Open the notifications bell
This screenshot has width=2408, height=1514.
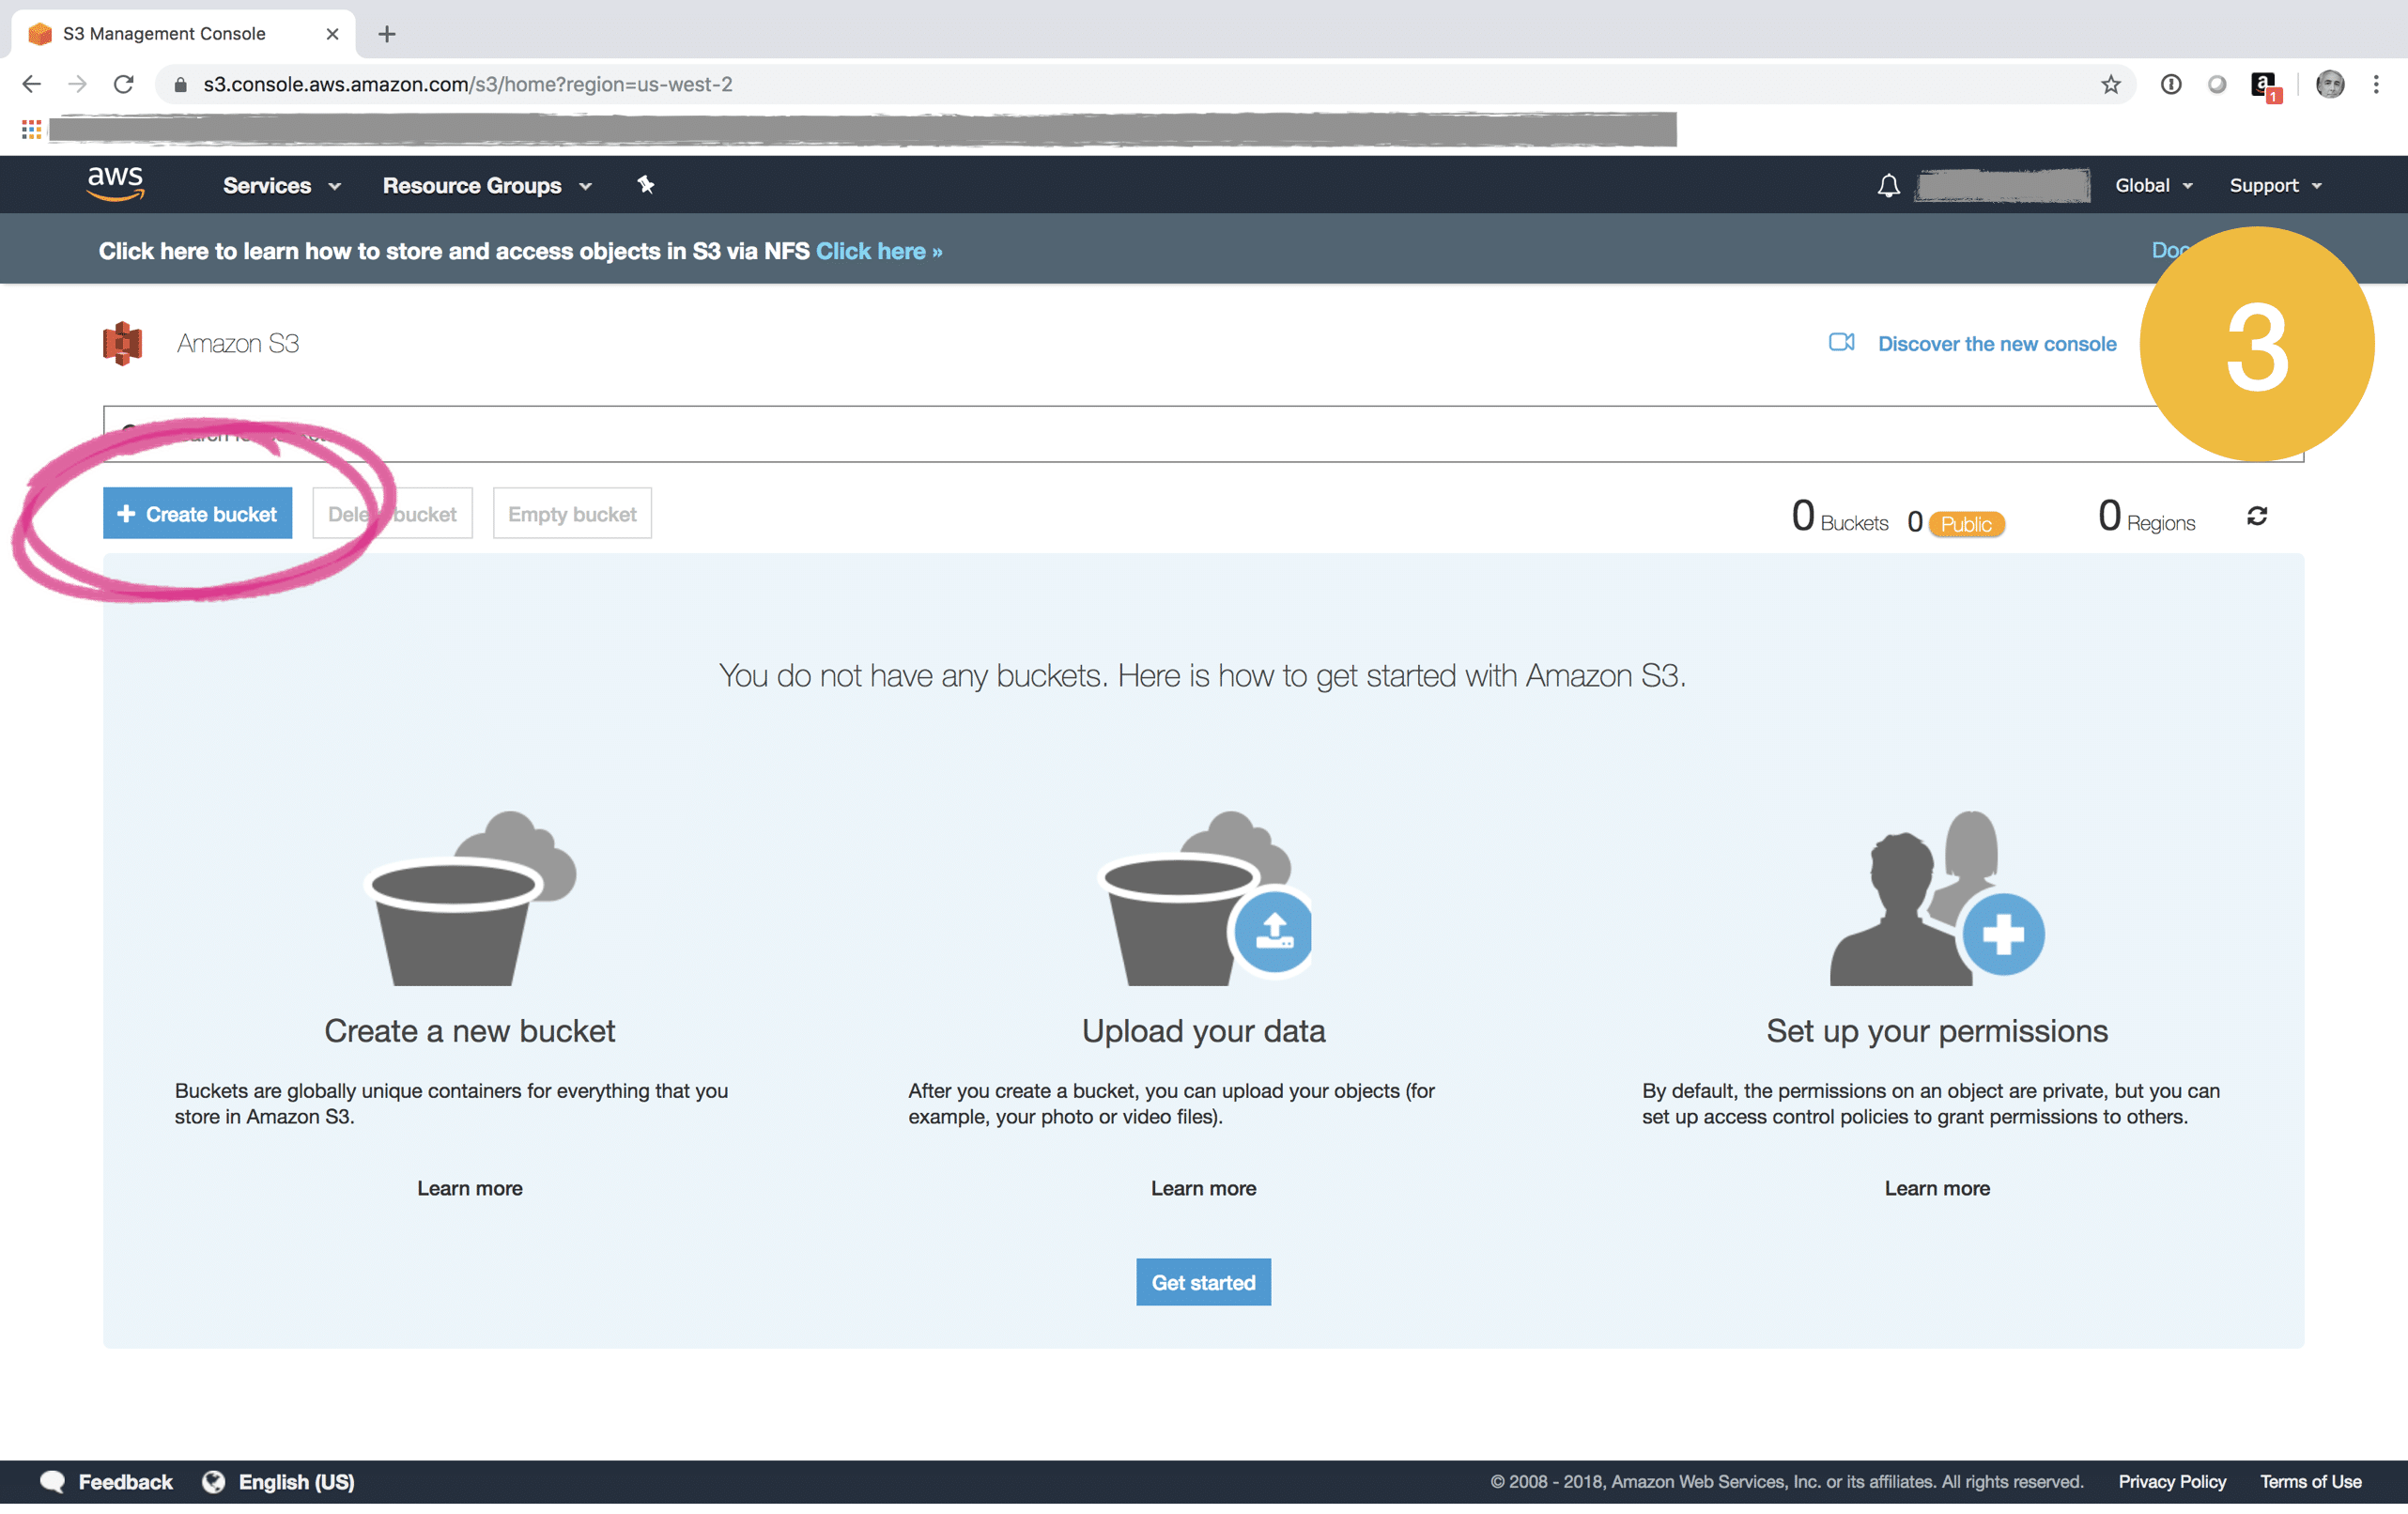1888,186
